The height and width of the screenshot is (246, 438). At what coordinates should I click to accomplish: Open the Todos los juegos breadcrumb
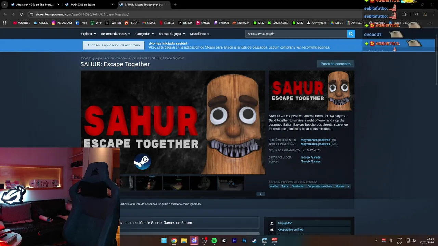click(91, 58)
